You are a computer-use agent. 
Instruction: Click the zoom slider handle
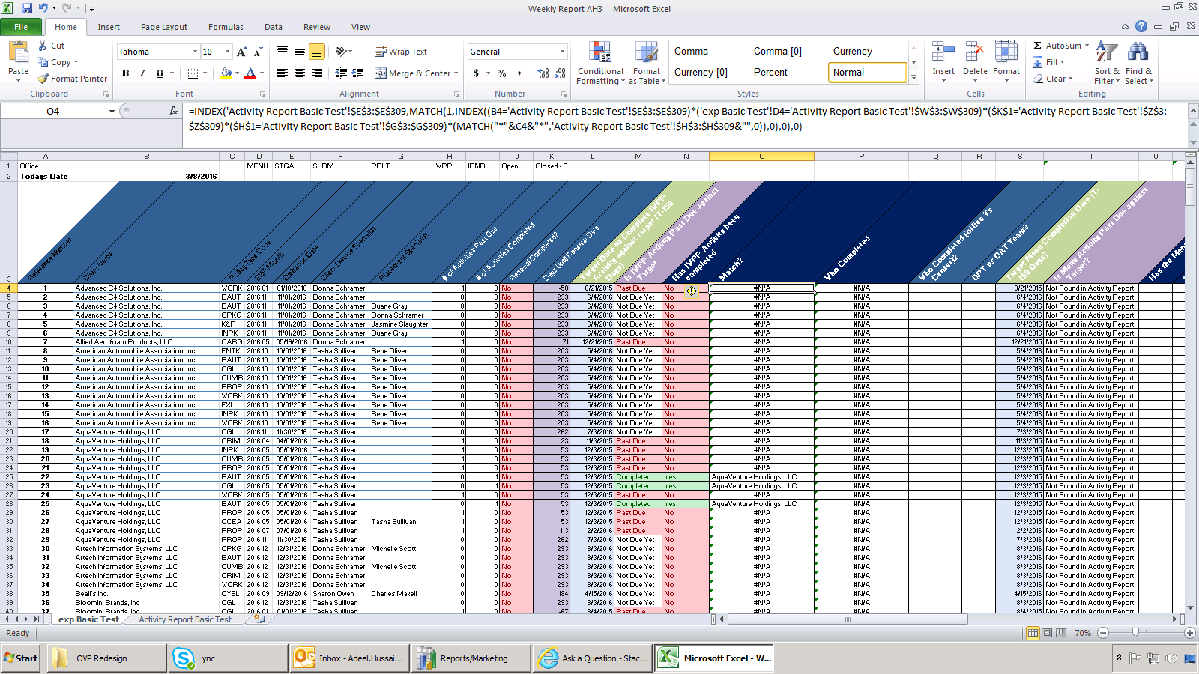pos(1136,633)
